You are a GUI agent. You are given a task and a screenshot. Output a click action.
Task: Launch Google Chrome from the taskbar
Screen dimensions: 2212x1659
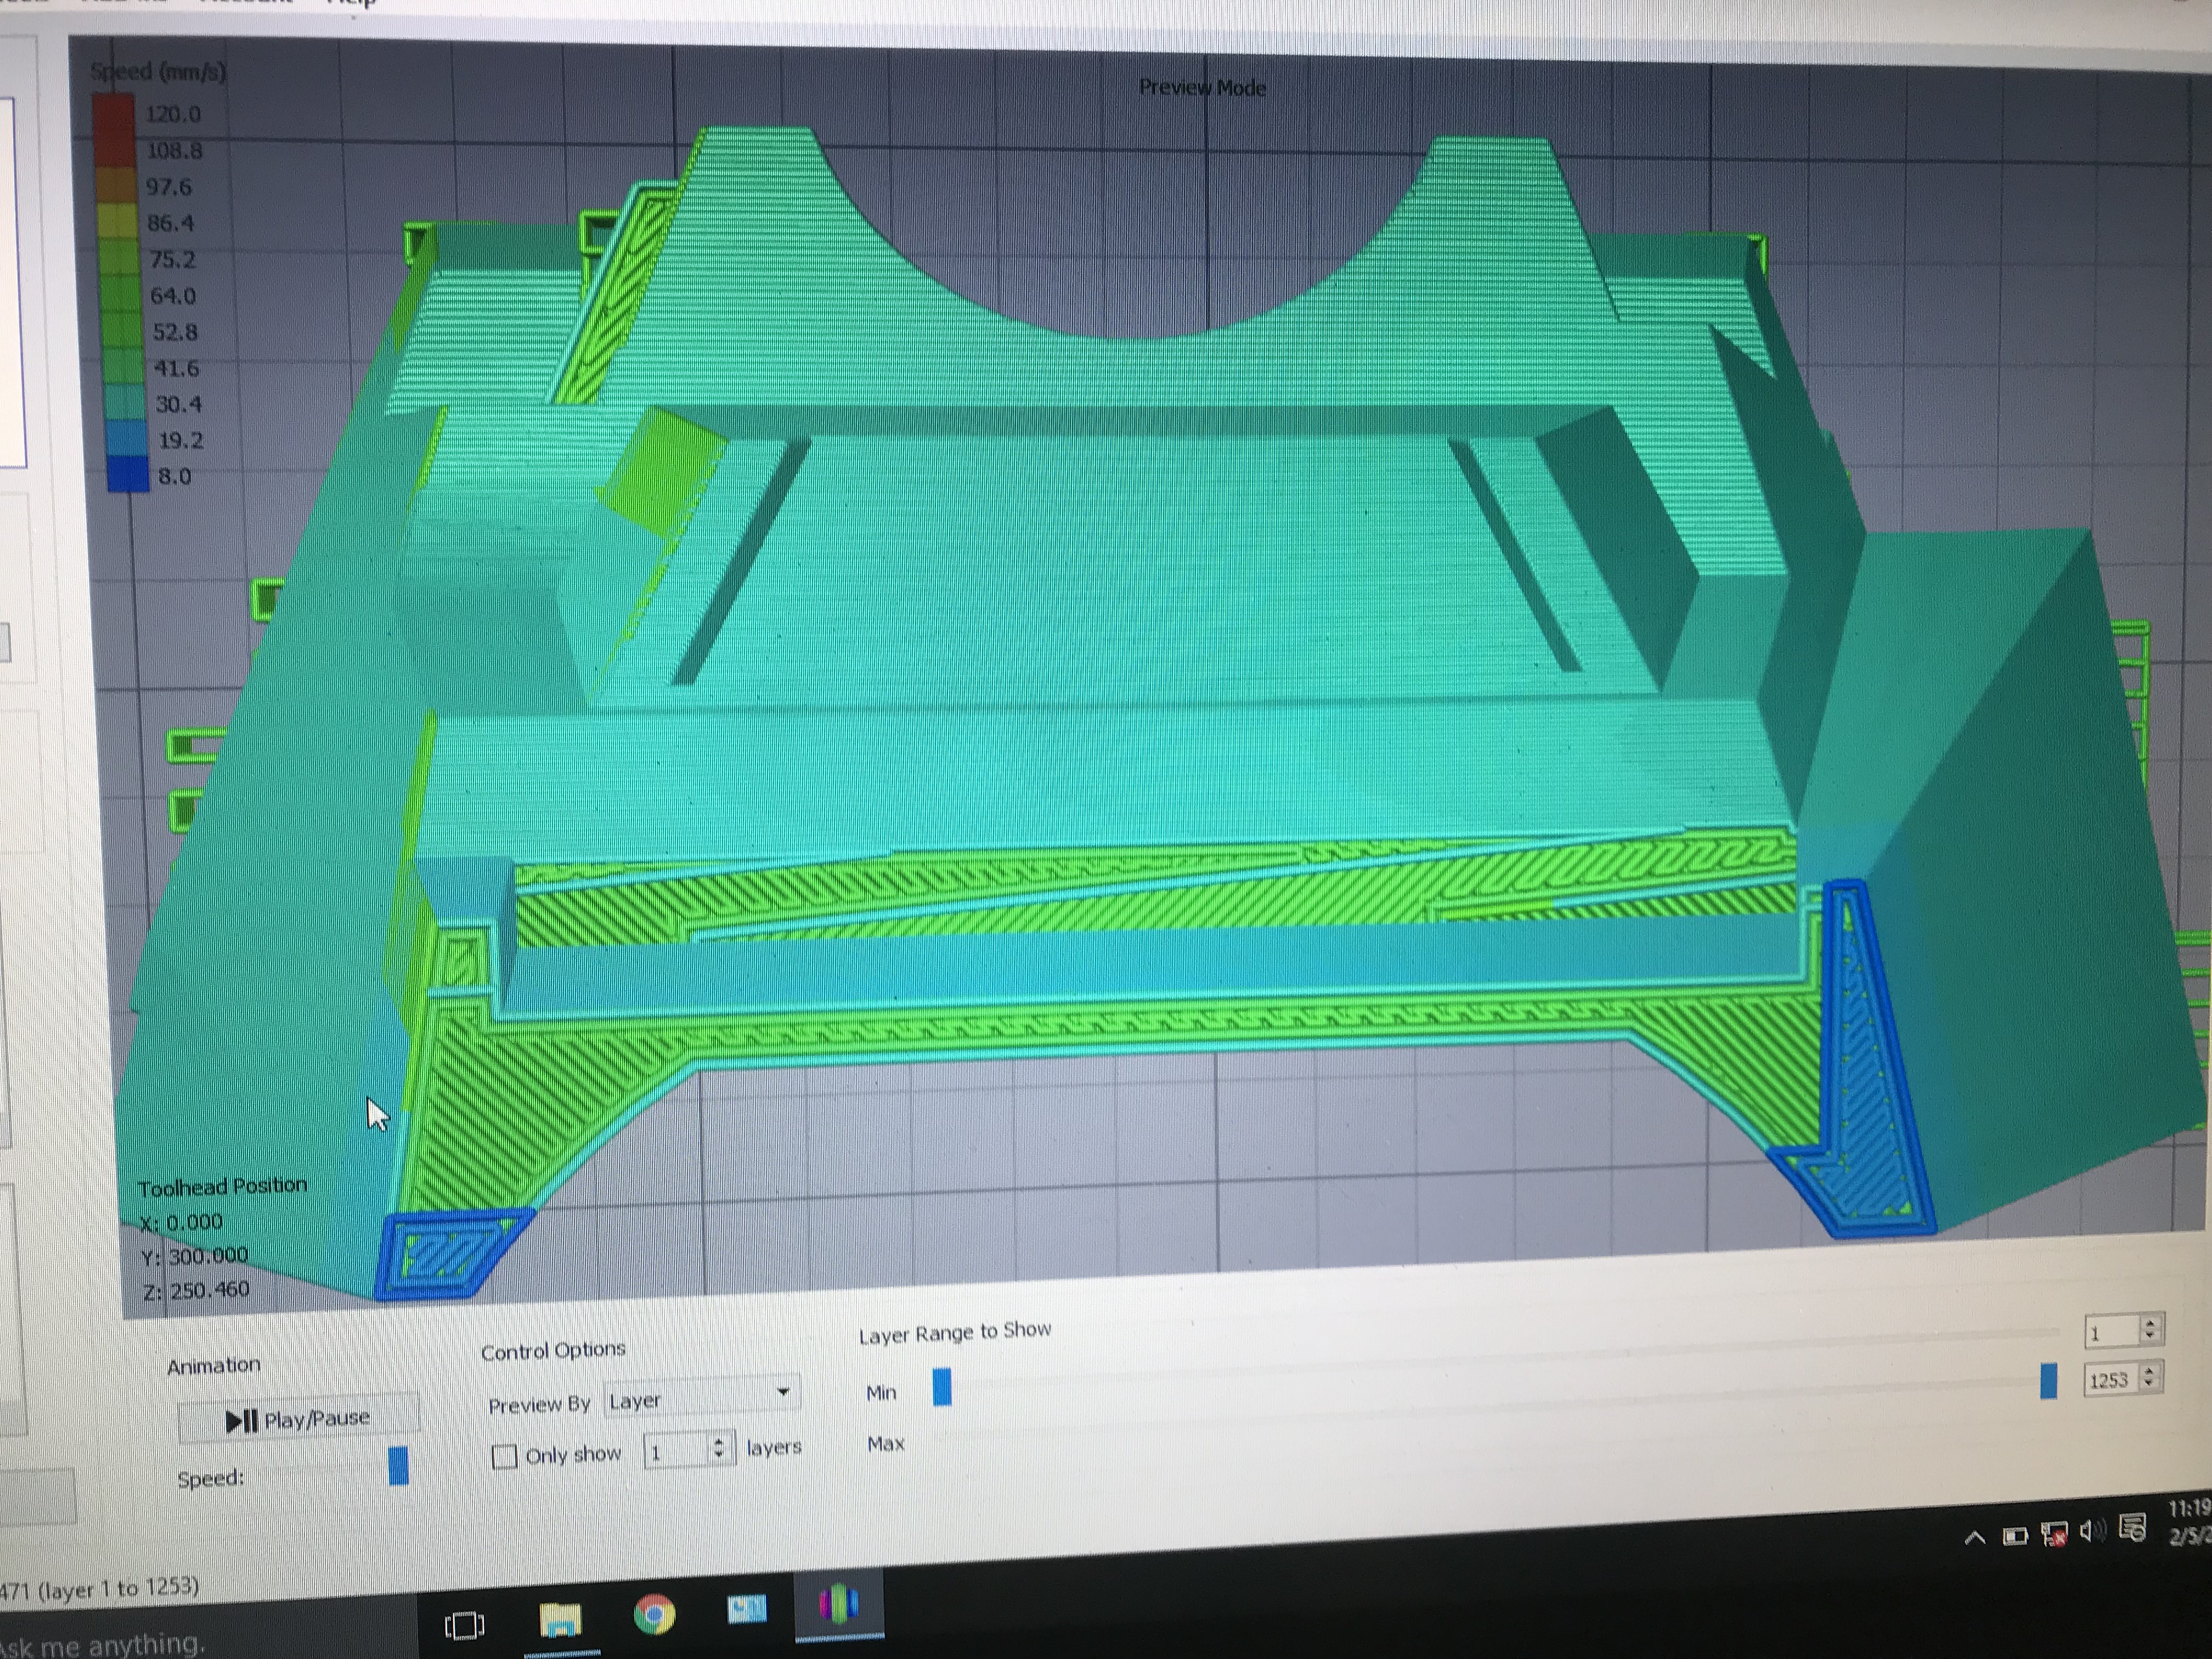[x=654, y=1614]
